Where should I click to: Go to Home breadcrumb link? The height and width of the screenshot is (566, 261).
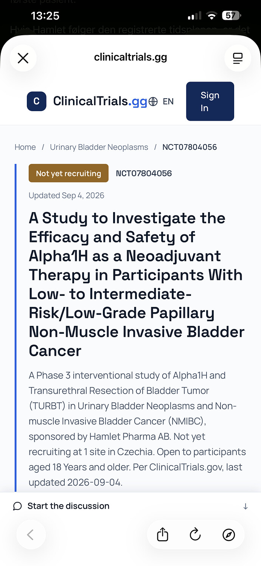pos(25,147)
